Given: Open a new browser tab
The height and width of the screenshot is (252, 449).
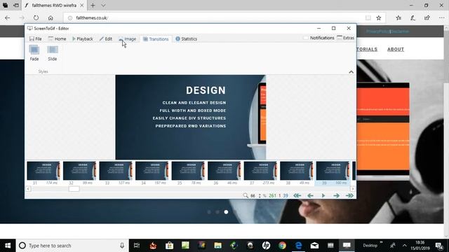Looking at the screenshot, I should [93, 6].
